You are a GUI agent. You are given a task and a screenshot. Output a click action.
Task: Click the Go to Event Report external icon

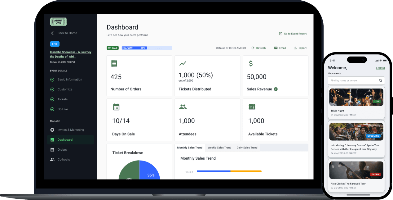pos(280,34)
